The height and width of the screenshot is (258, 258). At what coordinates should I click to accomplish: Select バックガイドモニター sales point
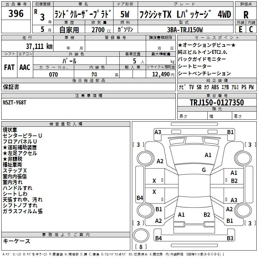pyautogui.click(x=202, y=59)
